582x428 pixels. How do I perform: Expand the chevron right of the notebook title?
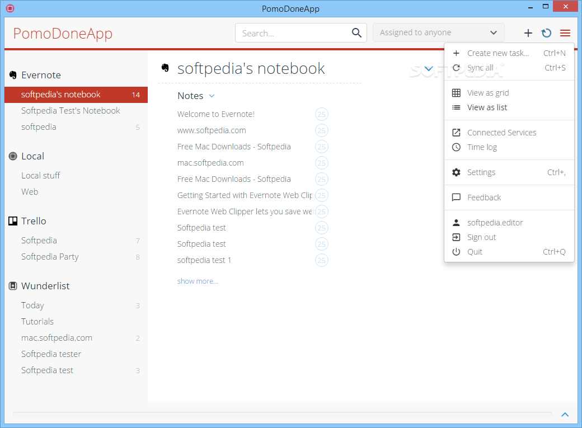click(x=428, y=68)
